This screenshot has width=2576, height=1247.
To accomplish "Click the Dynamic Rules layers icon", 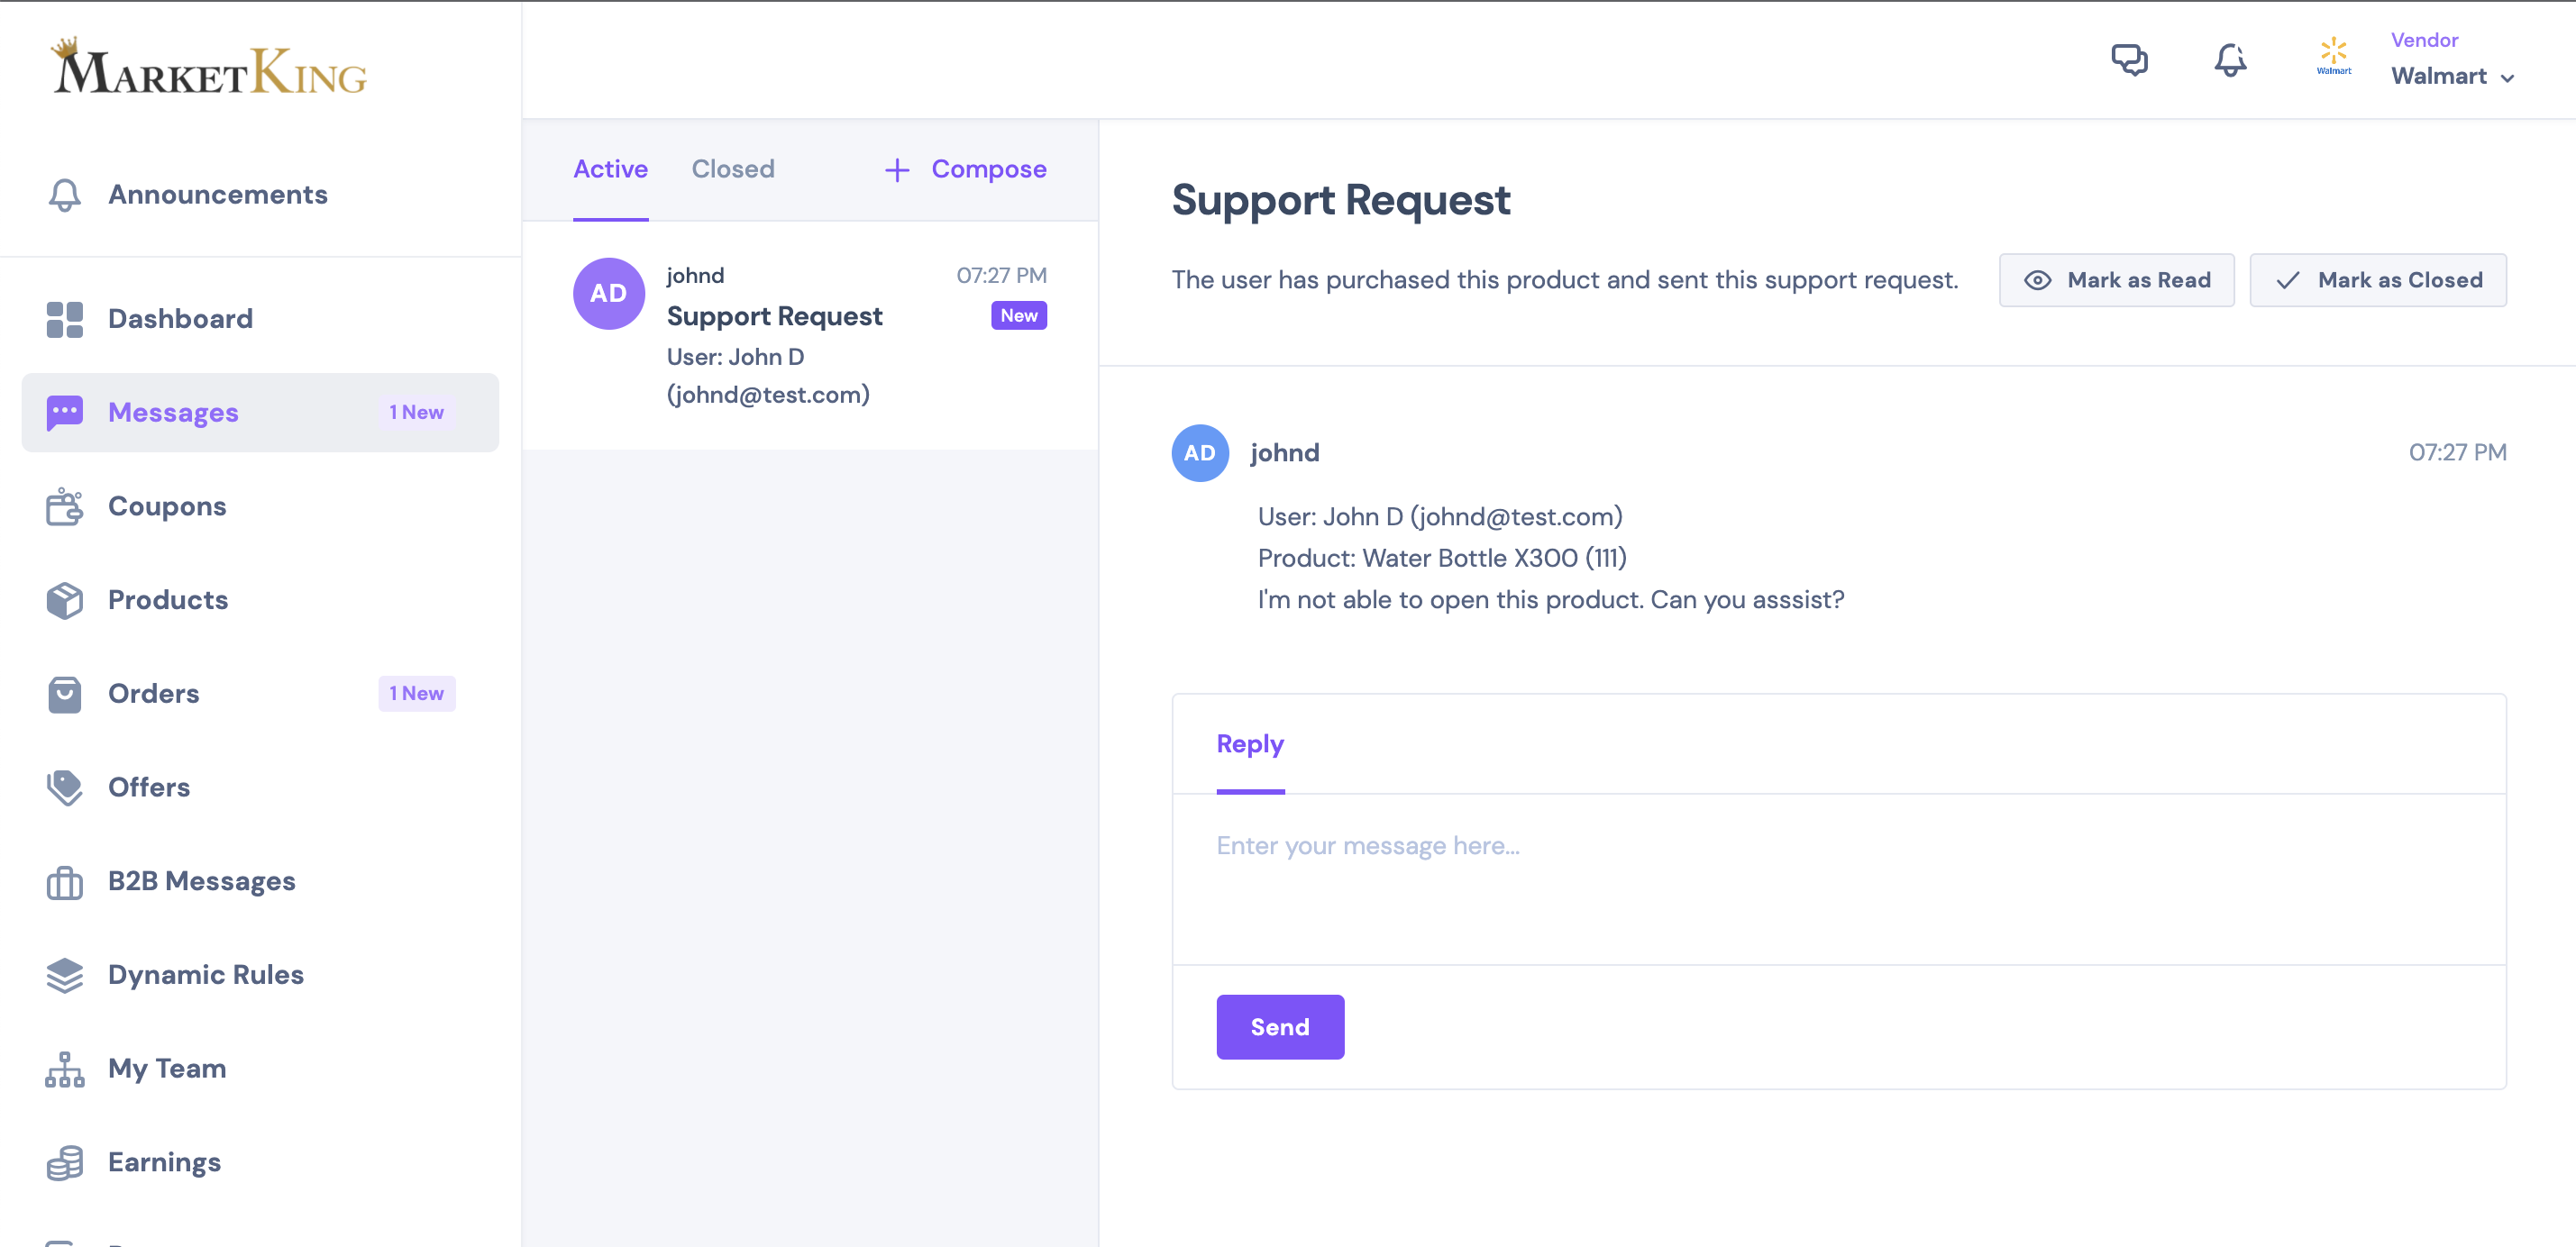I will [65, 975].
